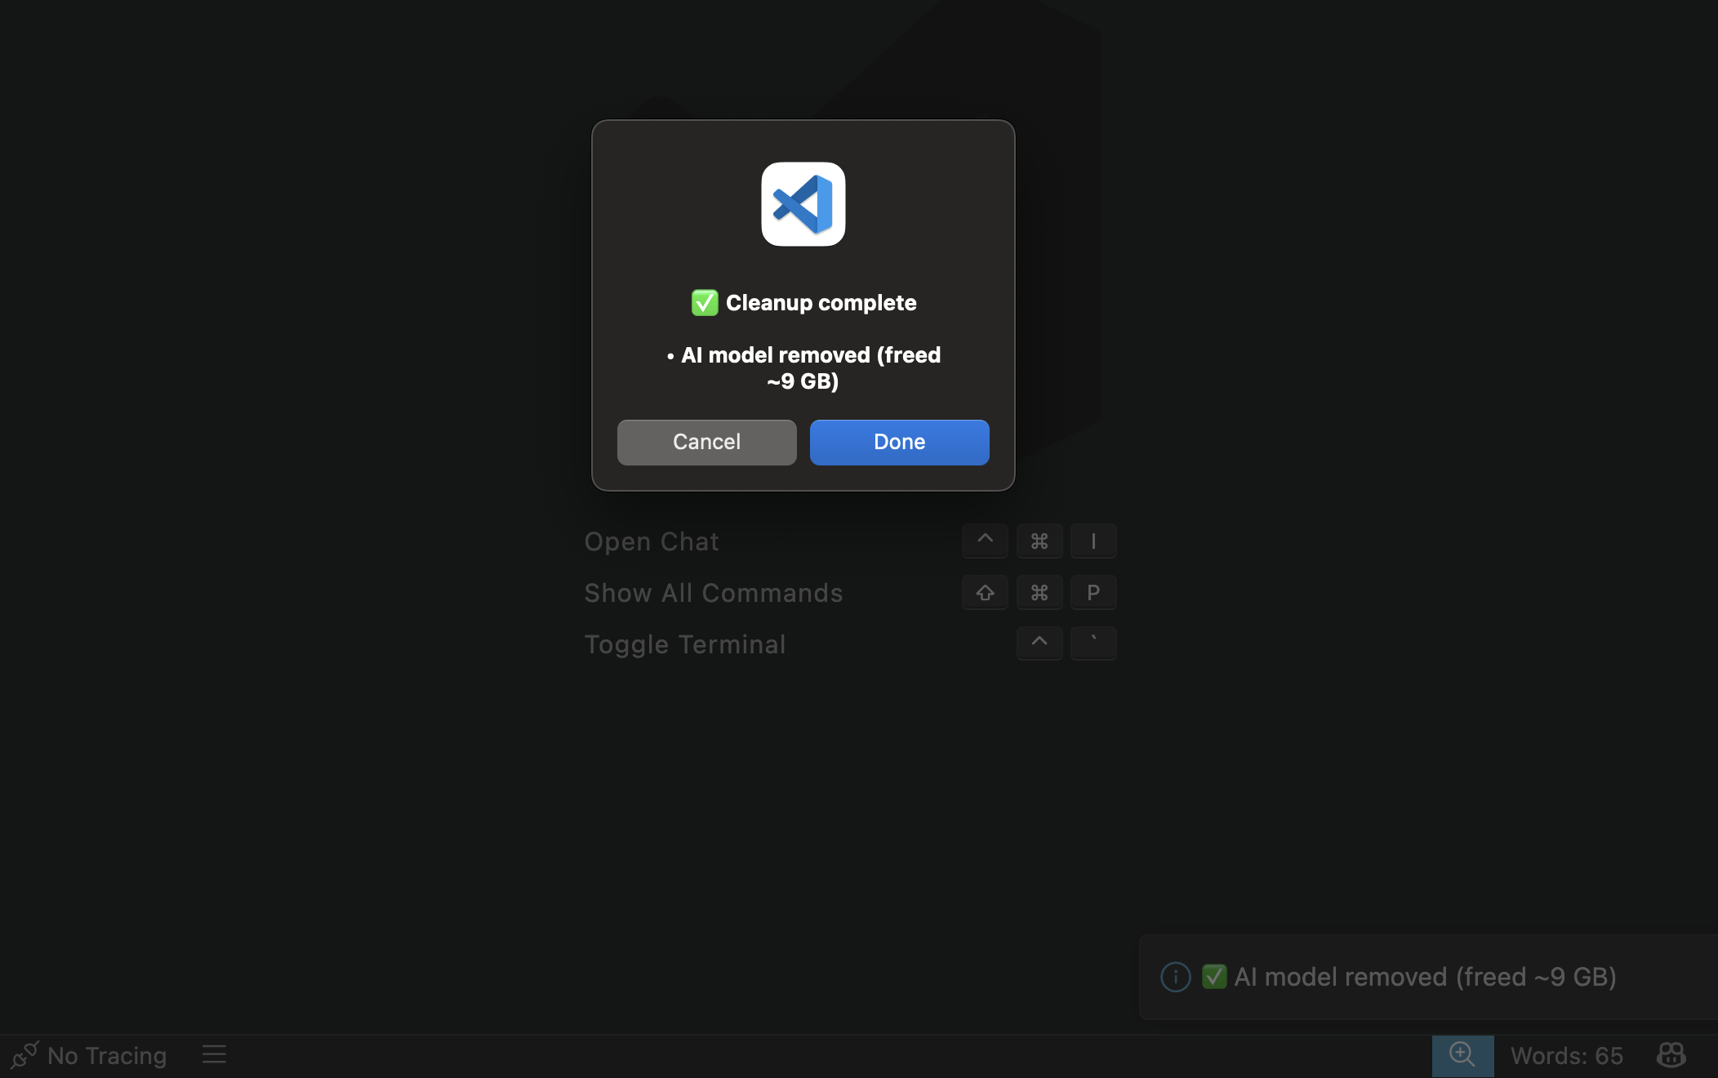The width and height of the screenshot is (1718, 1078).
Task: Open the hamburger list icon in status bar
Action: click(x=214, y=1054)
